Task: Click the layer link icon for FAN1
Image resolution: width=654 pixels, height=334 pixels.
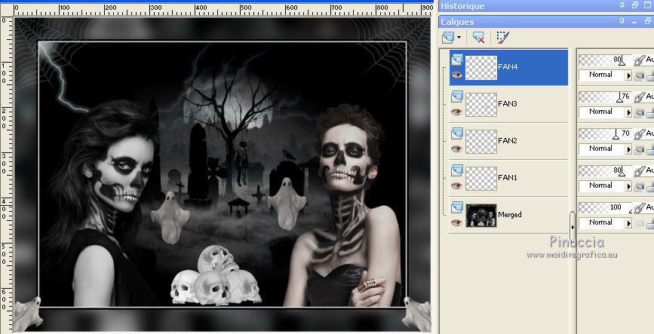Action: [x=640, y=171]
